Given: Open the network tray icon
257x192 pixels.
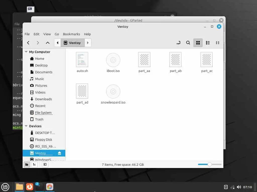Looking at the screenshot, I should [232, 187].
